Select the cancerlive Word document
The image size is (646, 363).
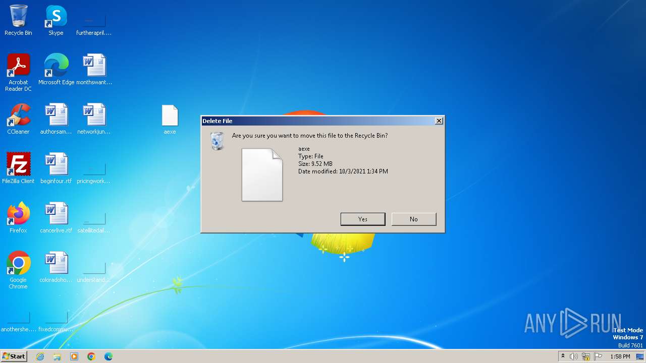56,218
